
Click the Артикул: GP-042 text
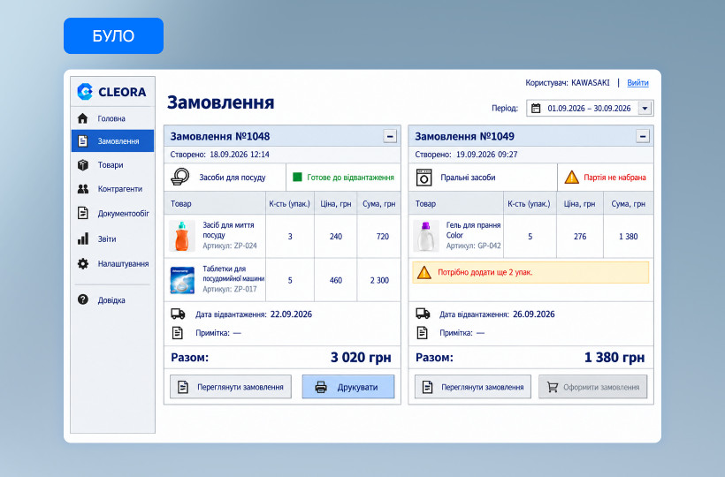(x=473, y=246)
